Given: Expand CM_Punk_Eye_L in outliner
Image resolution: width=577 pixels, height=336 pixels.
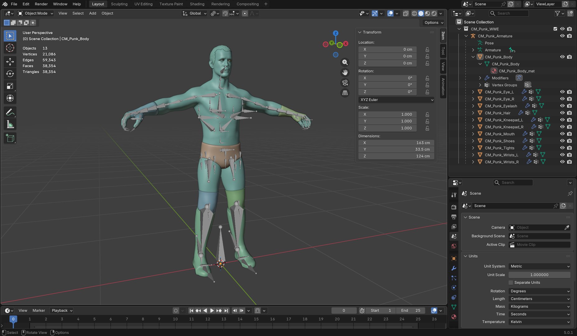Looking at the screenshot, I should [473, 92].
